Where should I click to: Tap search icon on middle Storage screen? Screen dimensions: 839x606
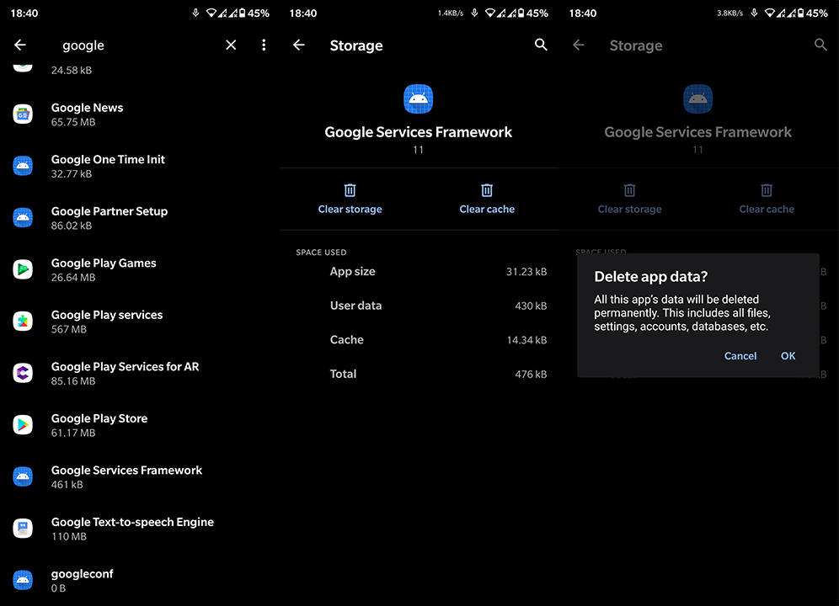pyautogui.click(x=541, y=45)
